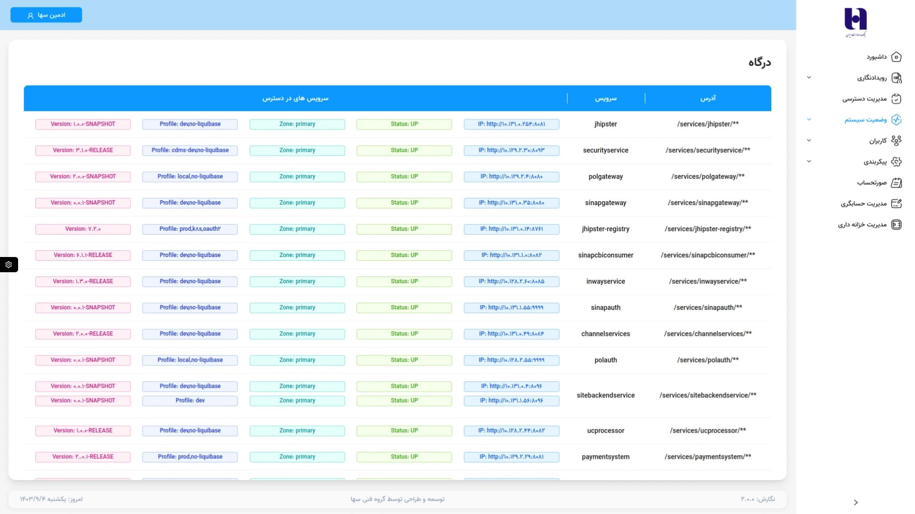The image size is (915, 514).
Task: Click Version 3.1.0-RELEASE badge in securityservice row
Action: pos(83,150)
